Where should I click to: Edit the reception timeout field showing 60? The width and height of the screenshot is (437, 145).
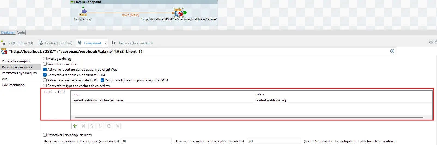274,141
